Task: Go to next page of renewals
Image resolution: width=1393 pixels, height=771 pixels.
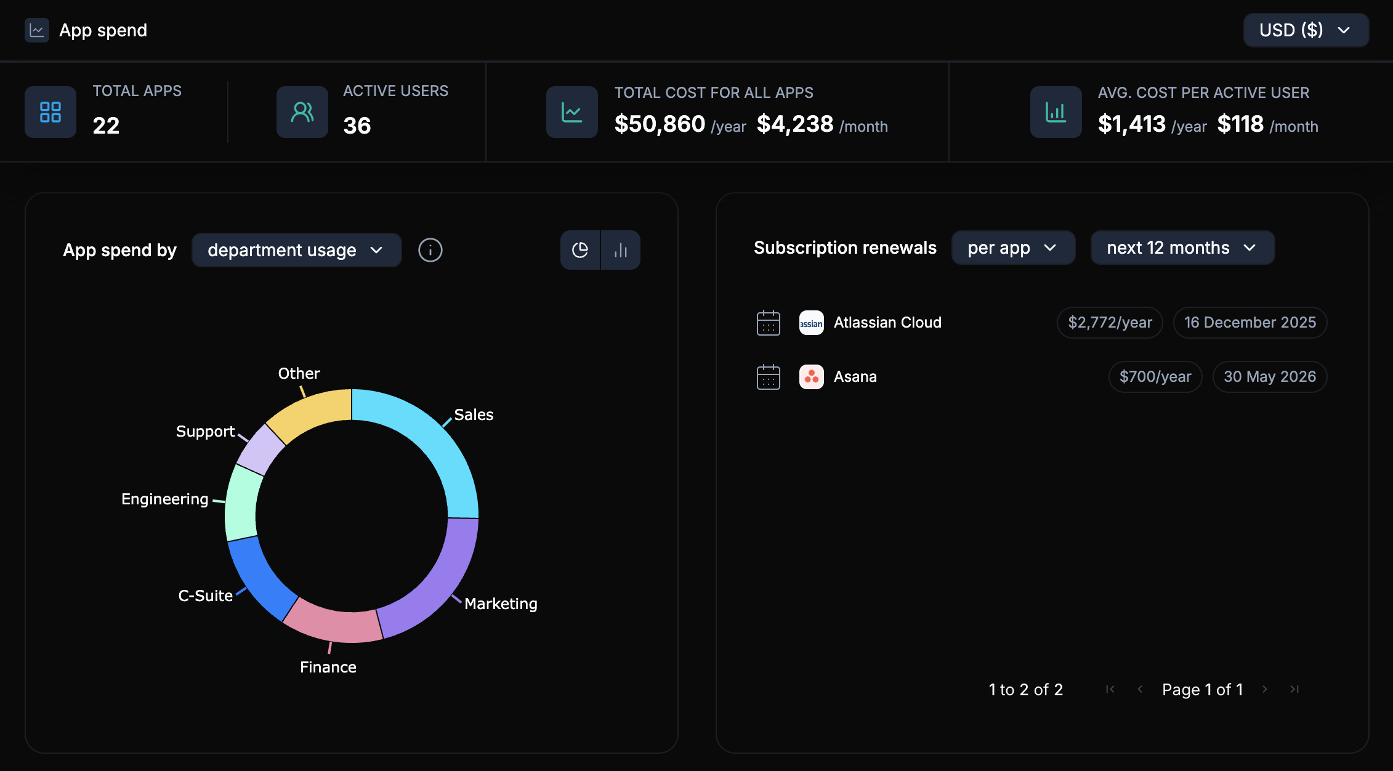Action: [x=1266, y=690]
